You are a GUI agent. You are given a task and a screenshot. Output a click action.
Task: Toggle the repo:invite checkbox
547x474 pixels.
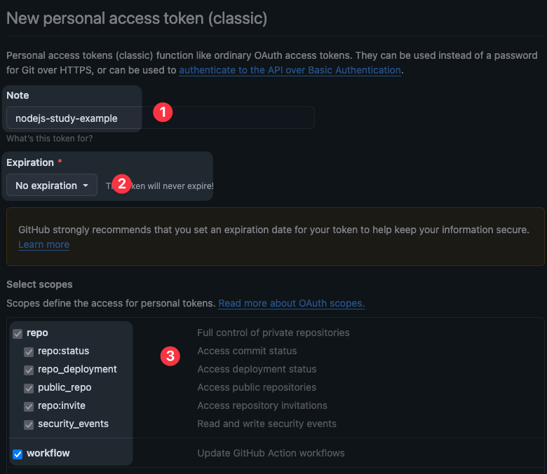(x=29, y=406)
